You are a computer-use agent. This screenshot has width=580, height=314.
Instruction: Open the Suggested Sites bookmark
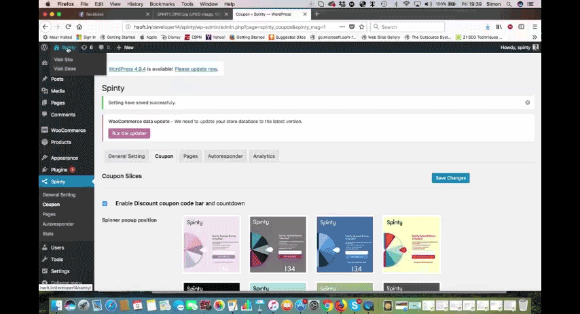pyautogui.click(x=287, y=37)
